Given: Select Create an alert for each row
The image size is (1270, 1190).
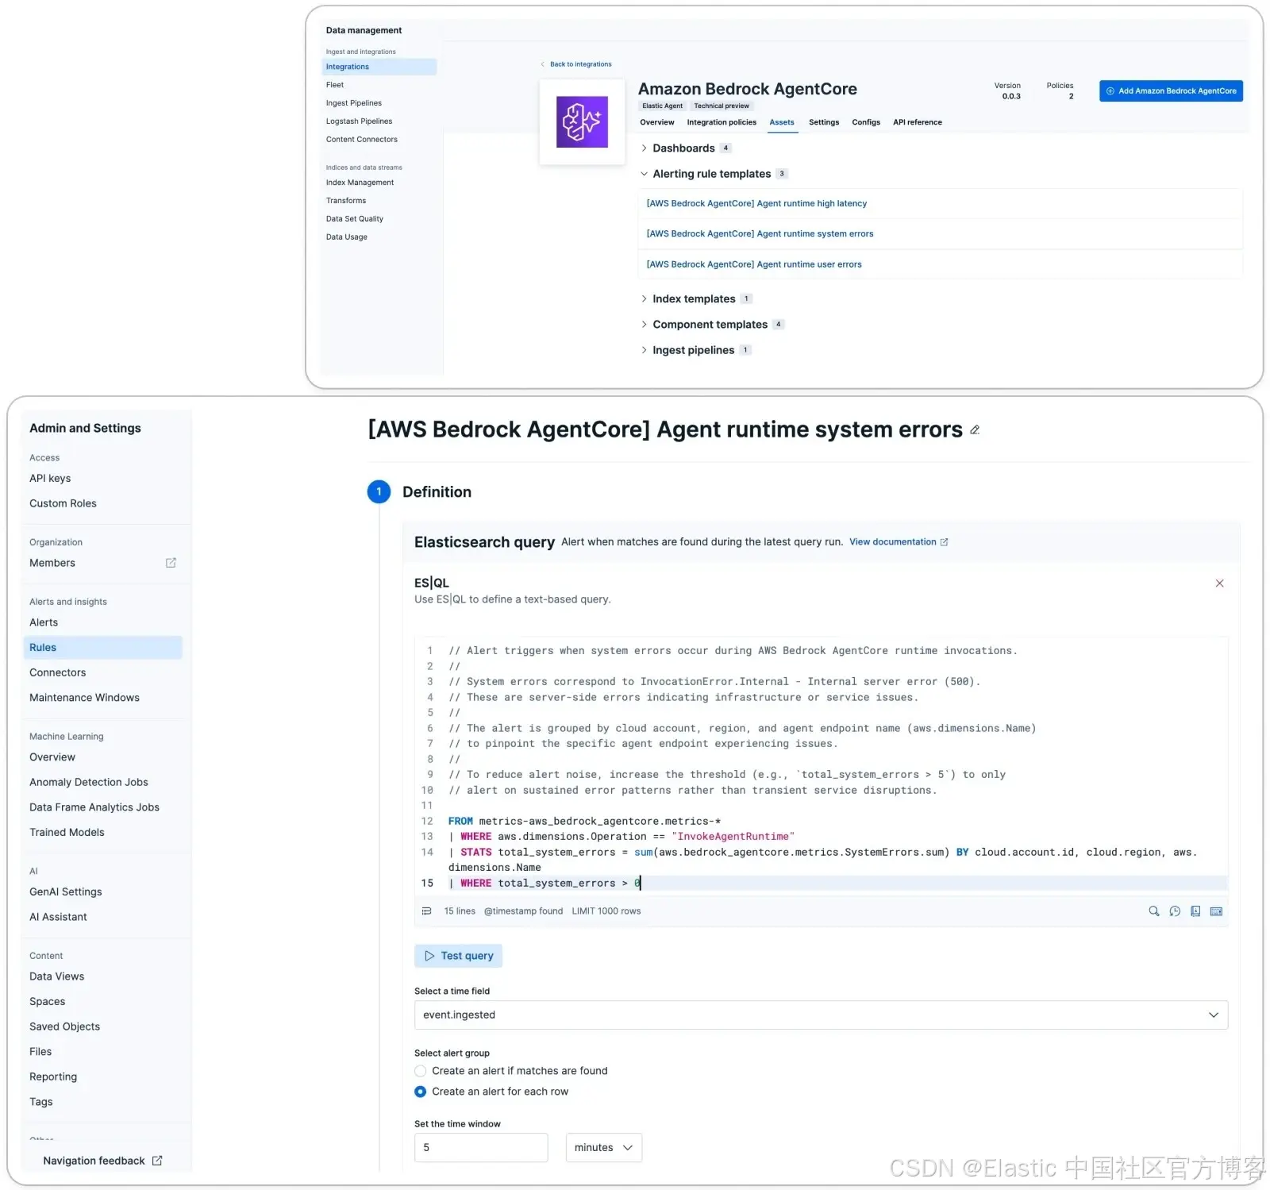Looking at the screenshot, I should coord(421,1092).
